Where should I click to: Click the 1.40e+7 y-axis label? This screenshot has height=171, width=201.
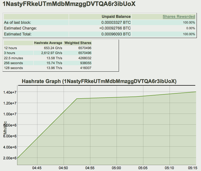(10, 92)
